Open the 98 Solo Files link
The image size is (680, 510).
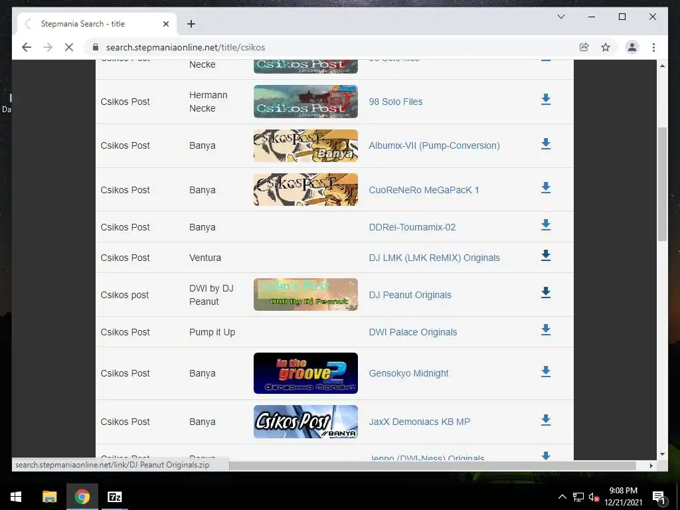coord(396,102)
